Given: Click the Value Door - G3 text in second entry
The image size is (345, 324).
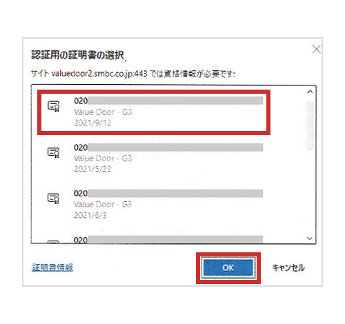Looking at the screenshot, I should click(x=103, y=158).
